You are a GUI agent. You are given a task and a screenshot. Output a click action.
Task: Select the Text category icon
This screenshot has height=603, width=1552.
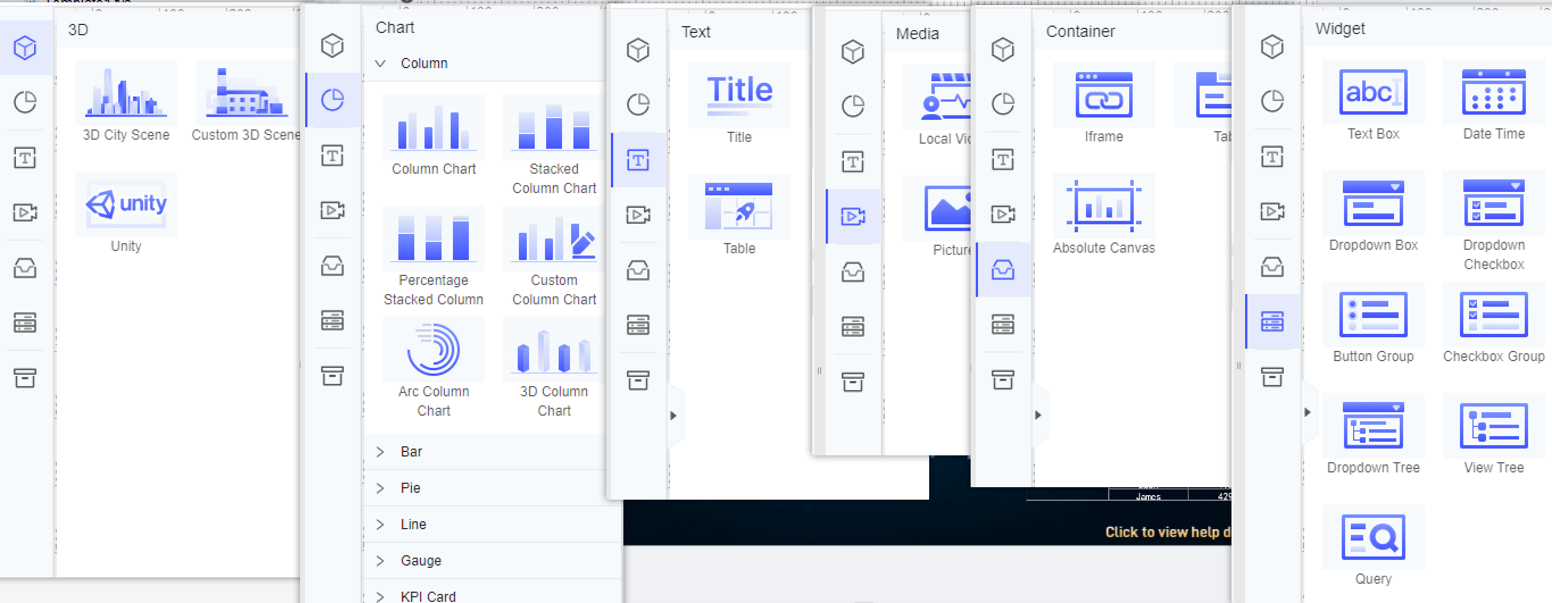click(638, 160)
